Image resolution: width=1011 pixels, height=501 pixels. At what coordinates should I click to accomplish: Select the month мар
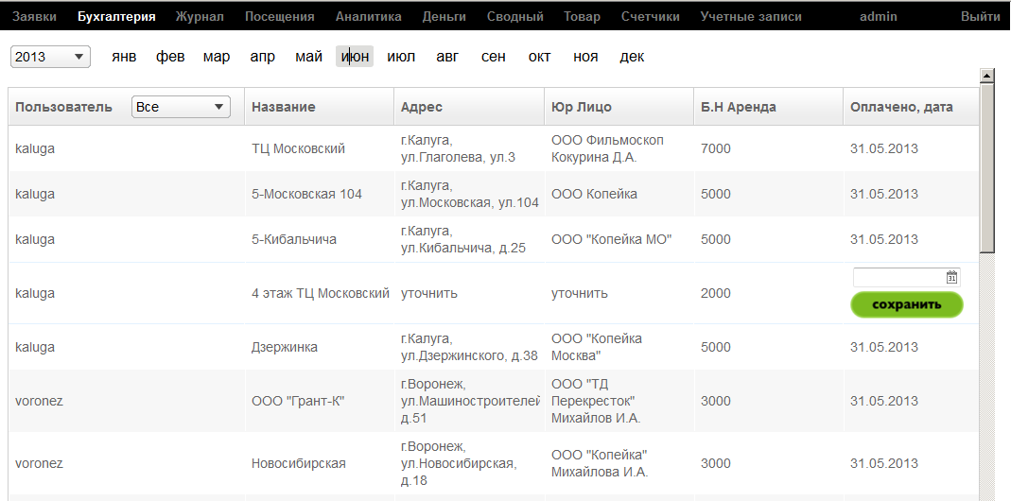pyautogui.click(x=217, y=57)
